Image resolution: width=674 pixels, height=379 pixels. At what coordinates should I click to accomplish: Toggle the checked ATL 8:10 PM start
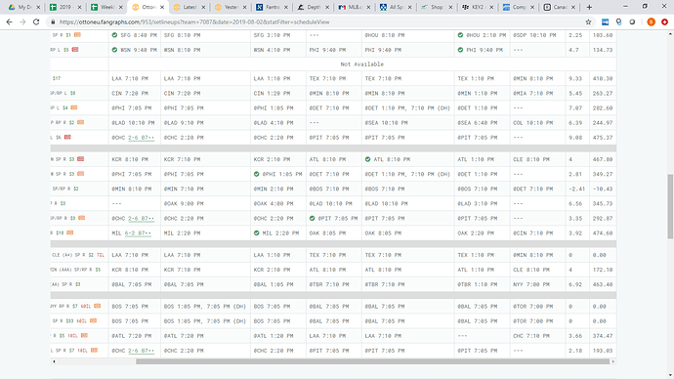367,159
